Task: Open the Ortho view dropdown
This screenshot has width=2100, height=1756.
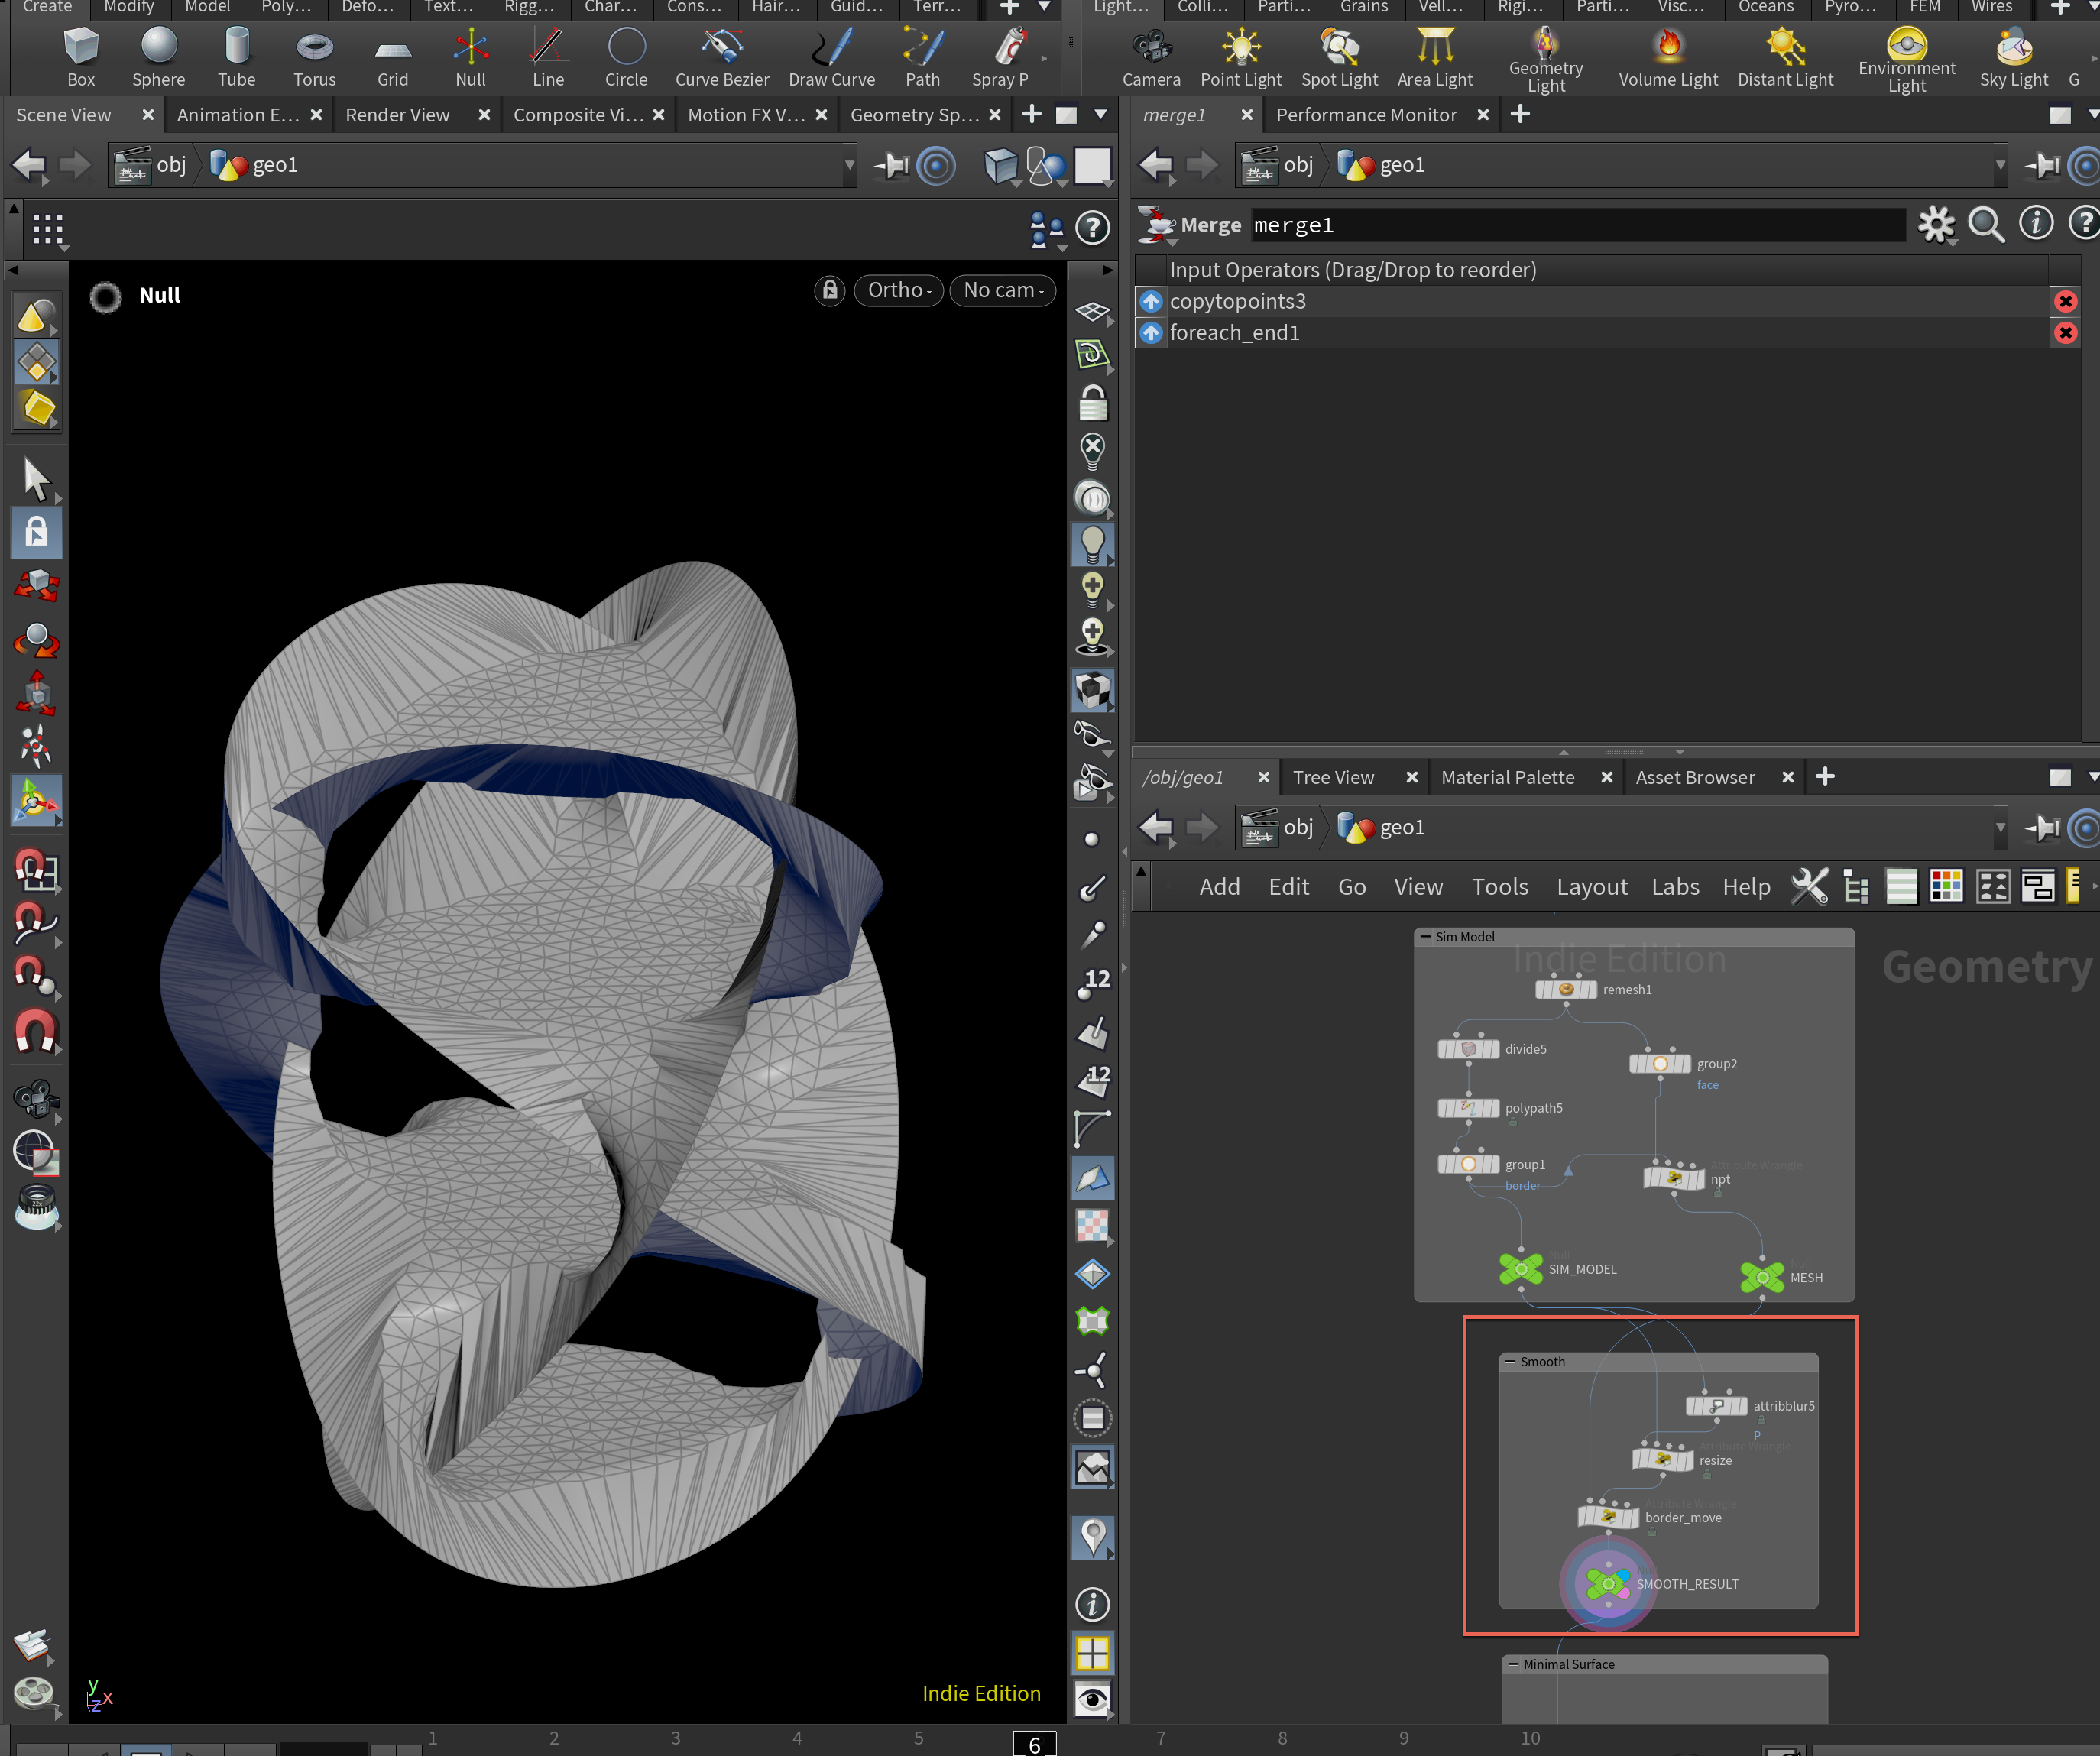Action: point(898,290)
